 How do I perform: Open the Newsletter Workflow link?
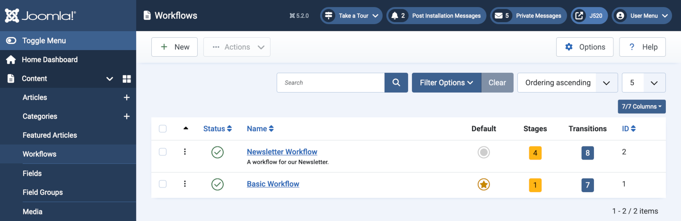pyautogui.click(x=282, y=152)
